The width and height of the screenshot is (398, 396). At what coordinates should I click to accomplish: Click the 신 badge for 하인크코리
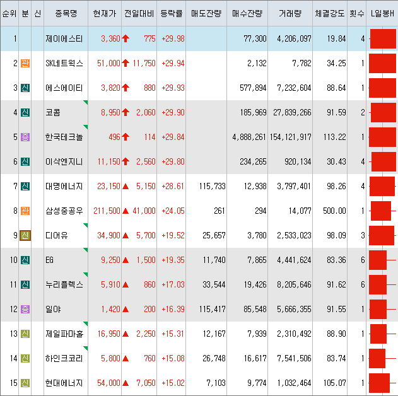pyautogui.click(x=25, y=358)
